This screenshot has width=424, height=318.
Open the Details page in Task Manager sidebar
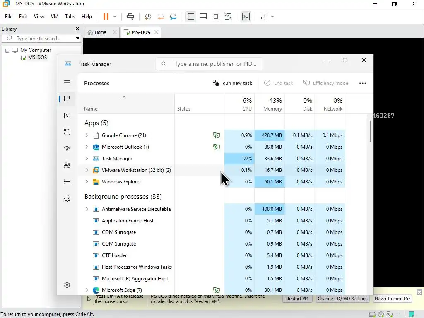67,182
